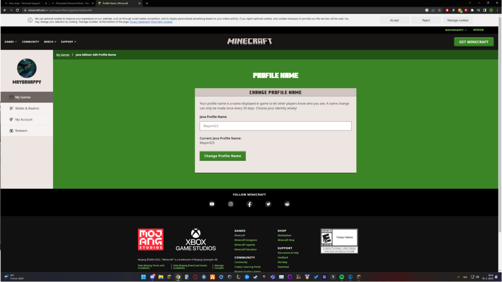Image resolution: width=502 pixels, height=282 pixels.
Task: Open Minecraft's YouTube social icon
Action: pyautogui.click(x=212, y=204)
